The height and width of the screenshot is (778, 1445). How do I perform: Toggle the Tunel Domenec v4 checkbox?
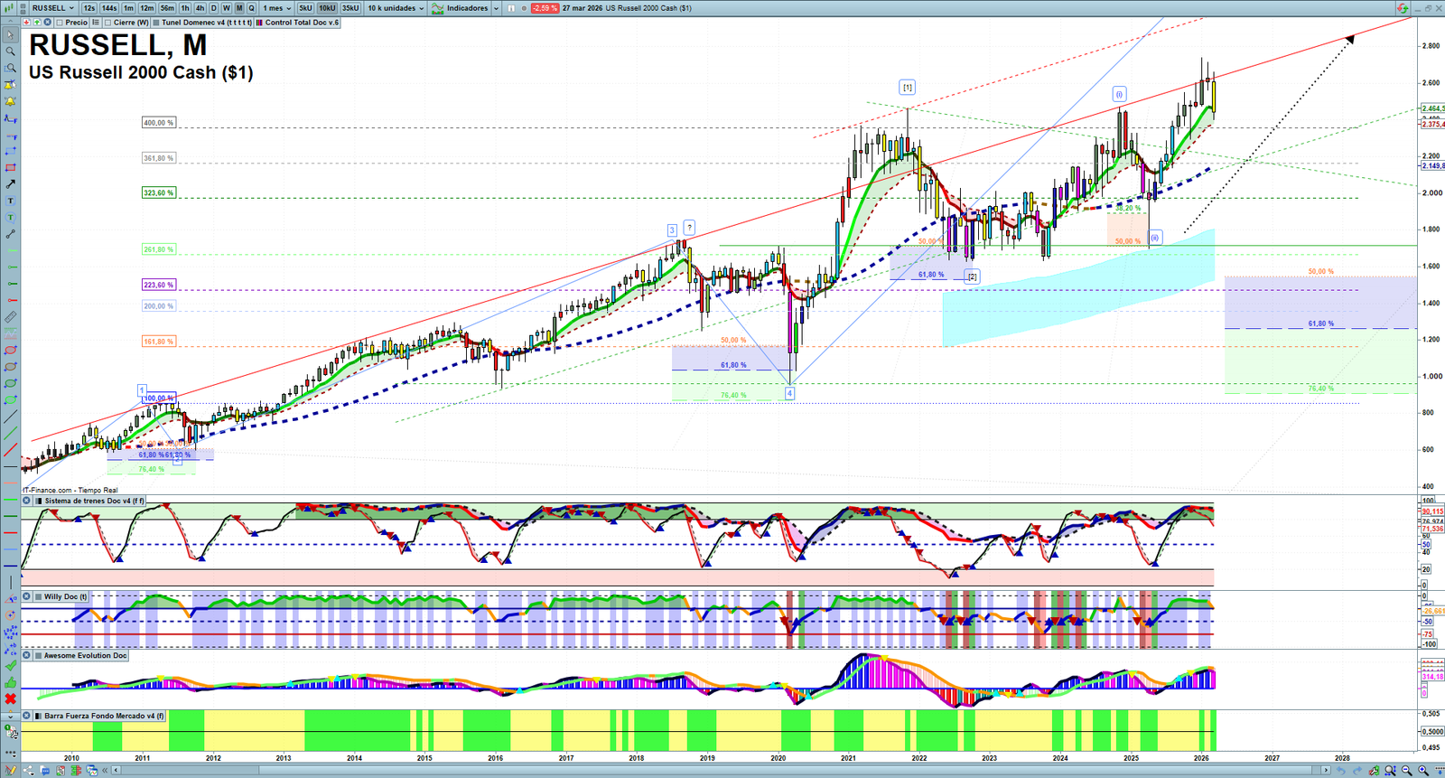click(x=156, y=23)
